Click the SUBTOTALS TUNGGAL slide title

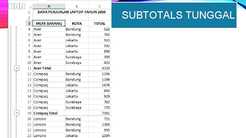(x=178, y=15)
